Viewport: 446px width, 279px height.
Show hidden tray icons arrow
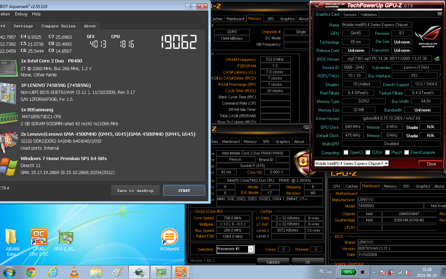click(x=374, y=272)
